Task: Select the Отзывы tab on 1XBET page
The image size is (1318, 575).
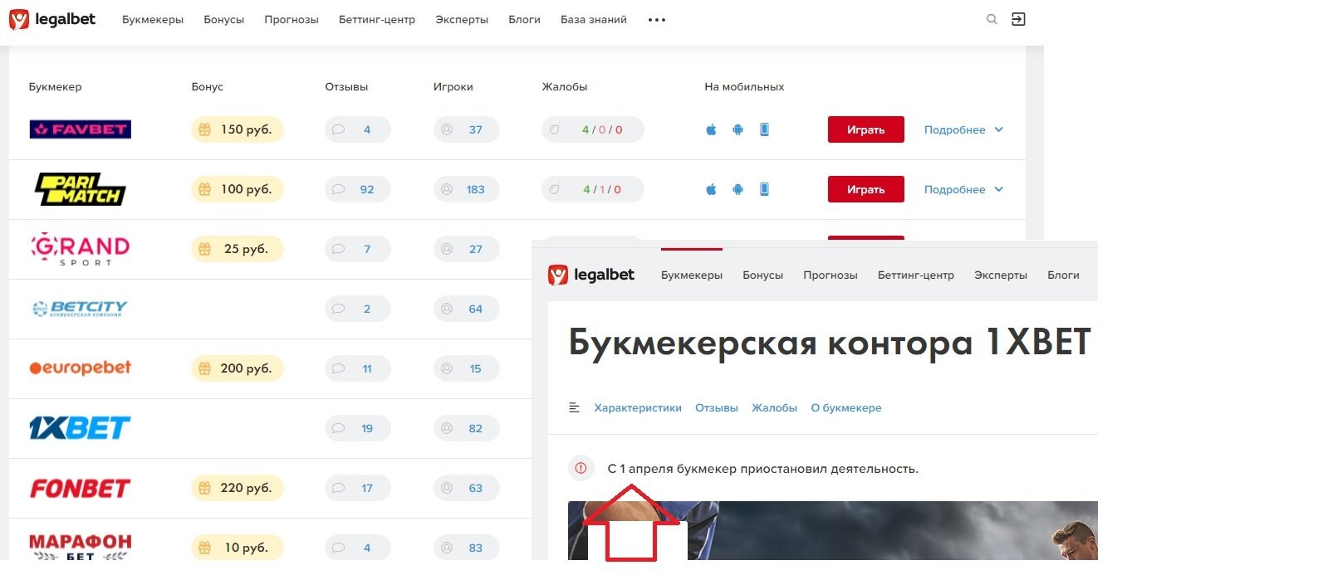Action: 716,407
